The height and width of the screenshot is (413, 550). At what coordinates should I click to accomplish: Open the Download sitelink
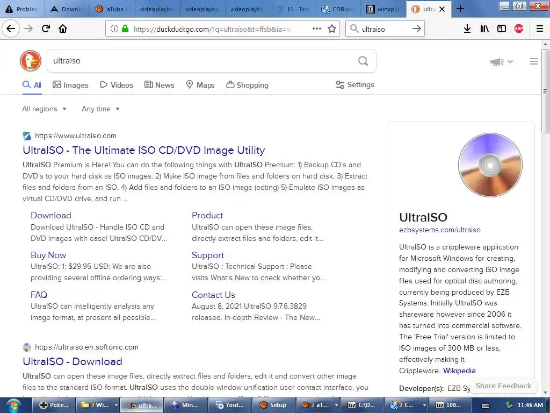point(51,215)
